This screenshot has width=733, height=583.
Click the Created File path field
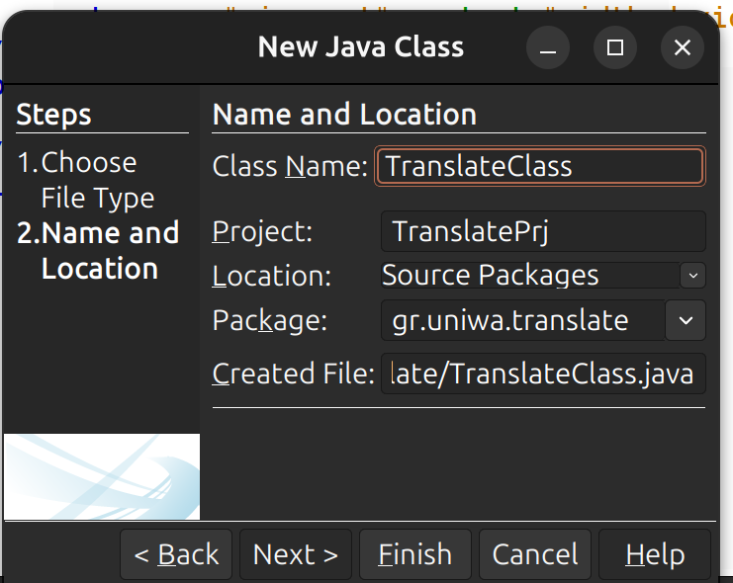coord(543,374)
